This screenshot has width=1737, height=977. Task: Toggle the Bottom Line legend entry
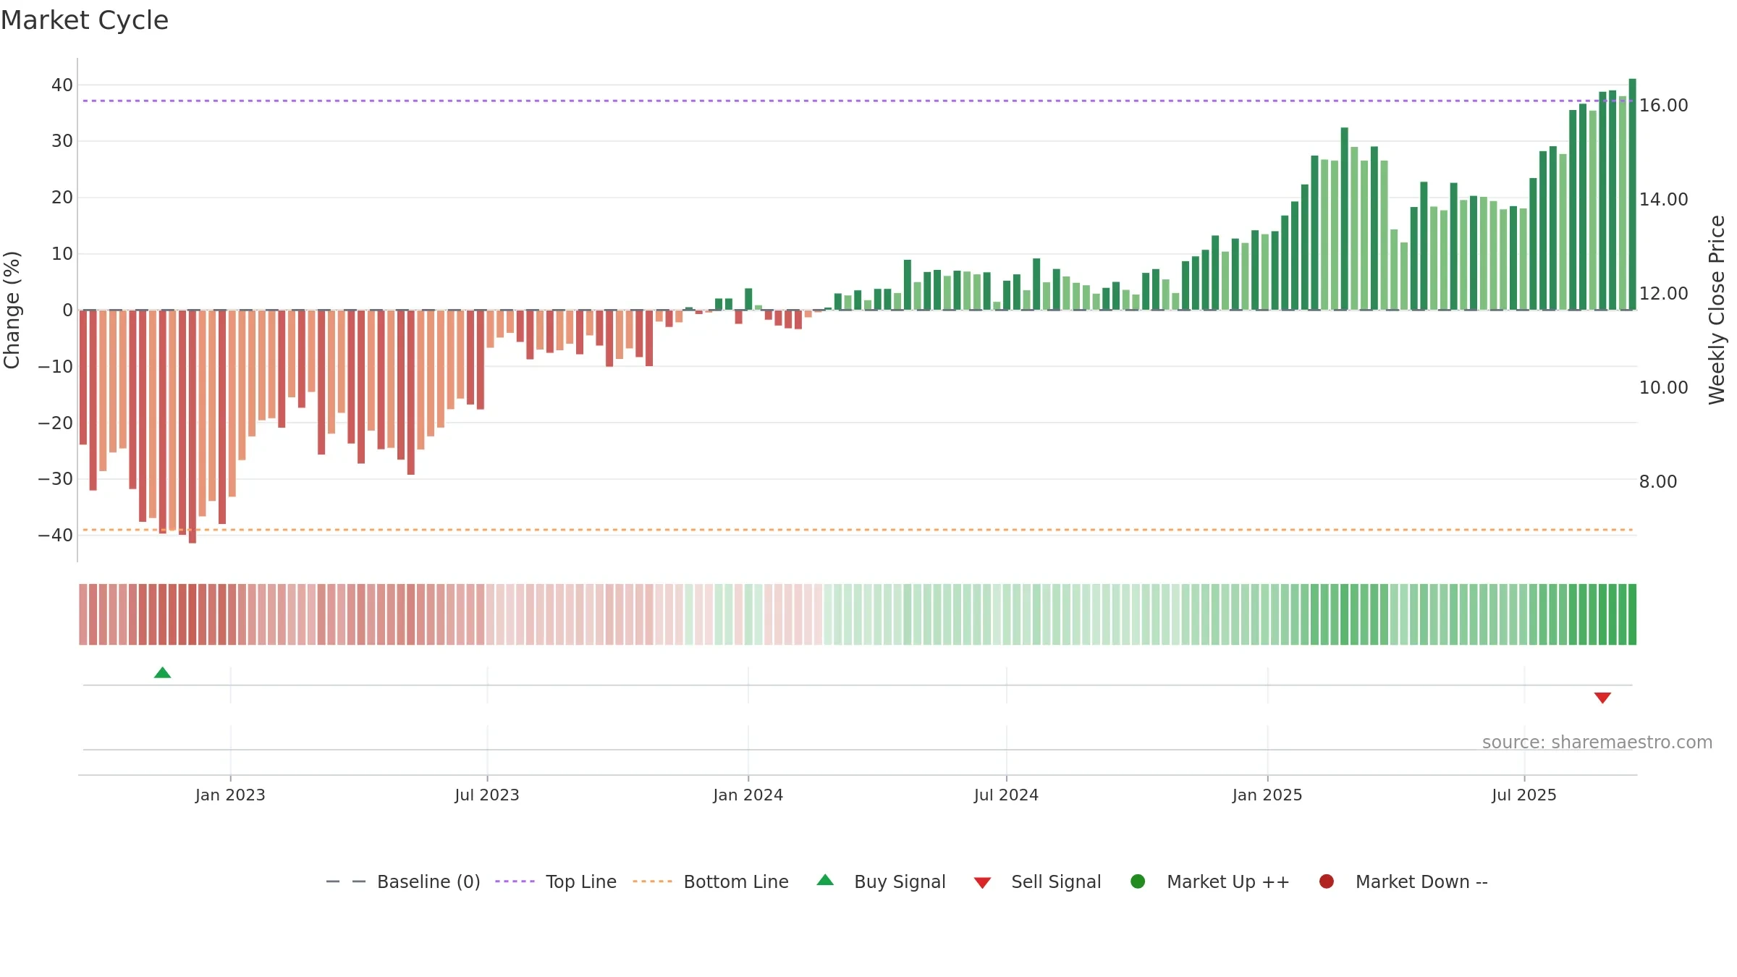711,881
